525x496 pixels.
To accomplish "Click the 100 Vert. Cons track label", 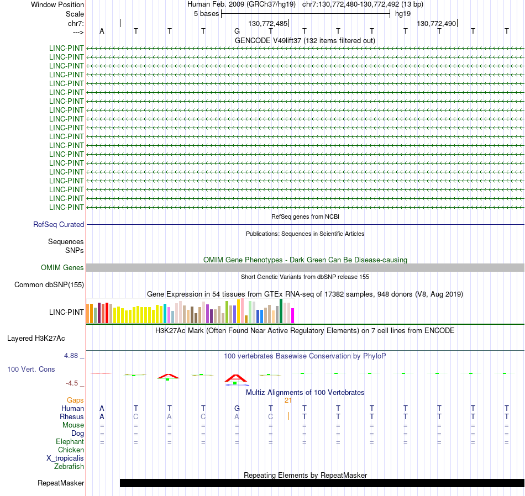I will 31,369.
